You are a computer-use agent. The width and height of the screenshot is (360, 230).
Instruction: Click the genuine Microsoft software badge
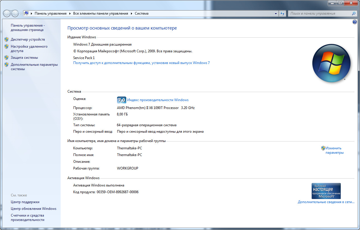pyautogui.click(x=326, y=191)
